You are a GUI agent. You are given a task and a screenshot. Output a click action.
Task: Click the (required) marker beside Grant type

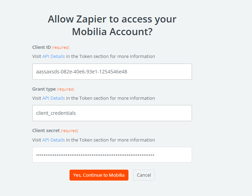coord(66,89)
